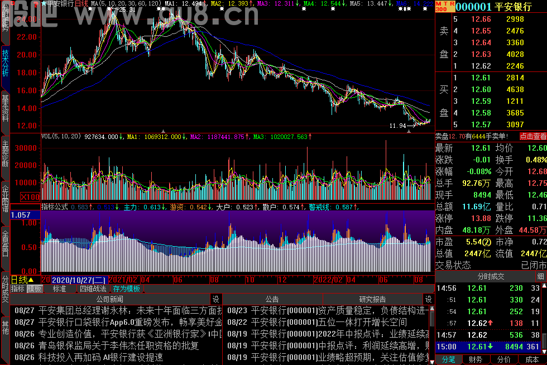The image size is (547, 365).
Task: Click the VOL(5,10,20) indicator label
Action: tap(61, 136)
